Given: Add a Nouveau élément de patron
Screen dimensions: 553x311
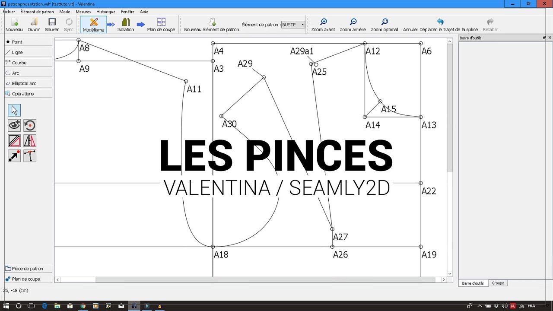Looking at the screenshot, I should coord(212,25).
